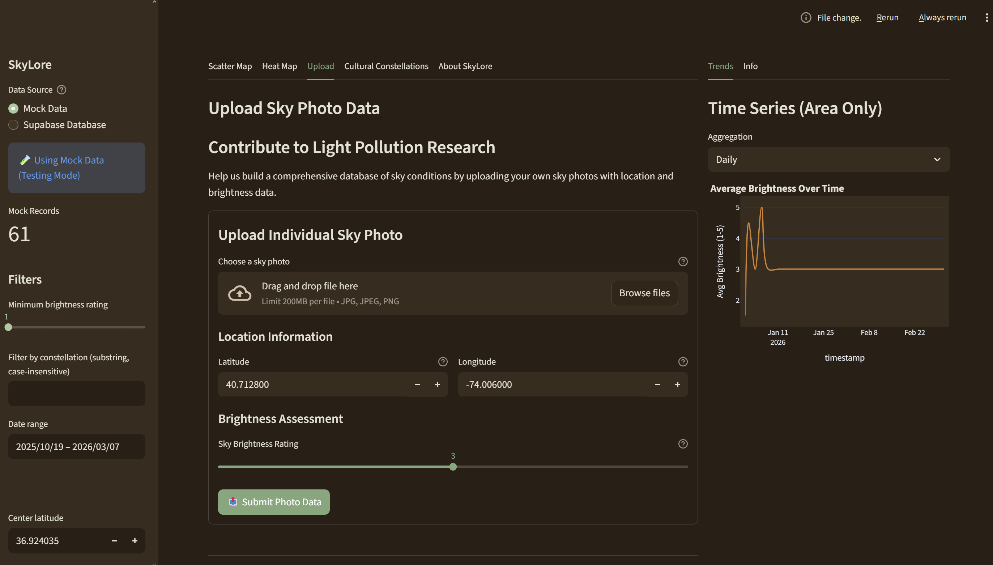
Task: Select Supabase Database radio option
Action: pyautogui.click(x=14, y=125)
